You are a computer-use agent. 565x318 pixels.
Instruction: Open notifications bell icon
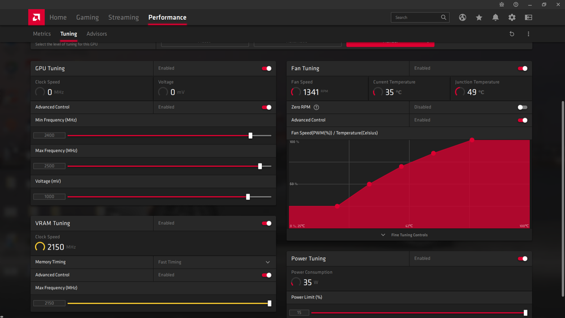click(x=495, y=18)
